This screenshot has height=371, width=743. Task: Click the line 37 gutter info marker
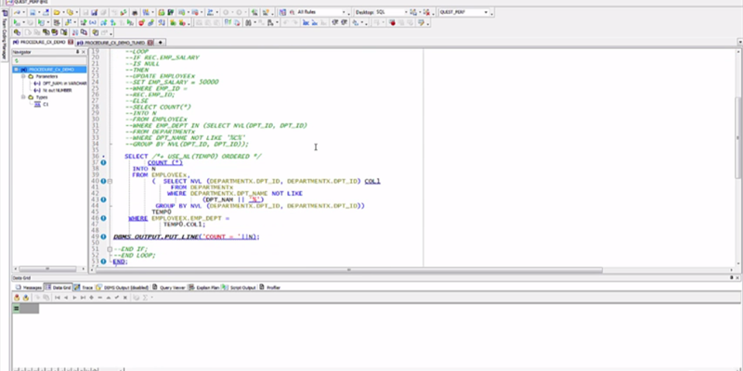pyautogui.click(x=103, y=162)
